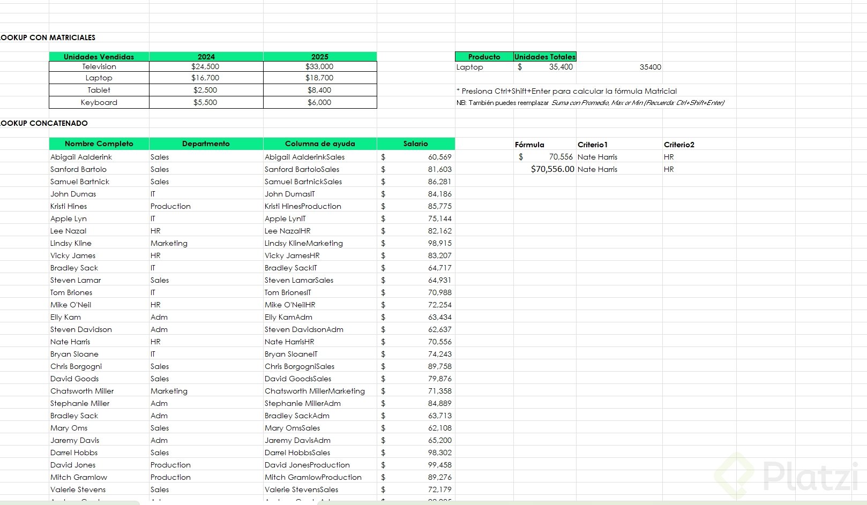Select the "Stephanie Miller" name cell
Screen dimensions: 867x505
(99, 403)
